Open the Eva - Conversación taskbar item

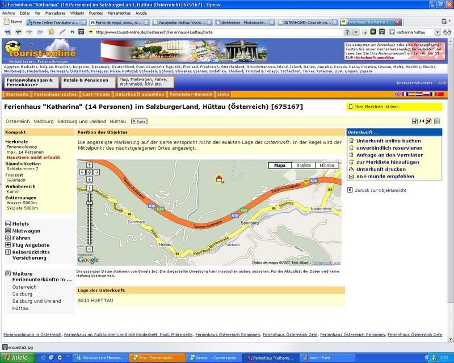coord(157,358)
